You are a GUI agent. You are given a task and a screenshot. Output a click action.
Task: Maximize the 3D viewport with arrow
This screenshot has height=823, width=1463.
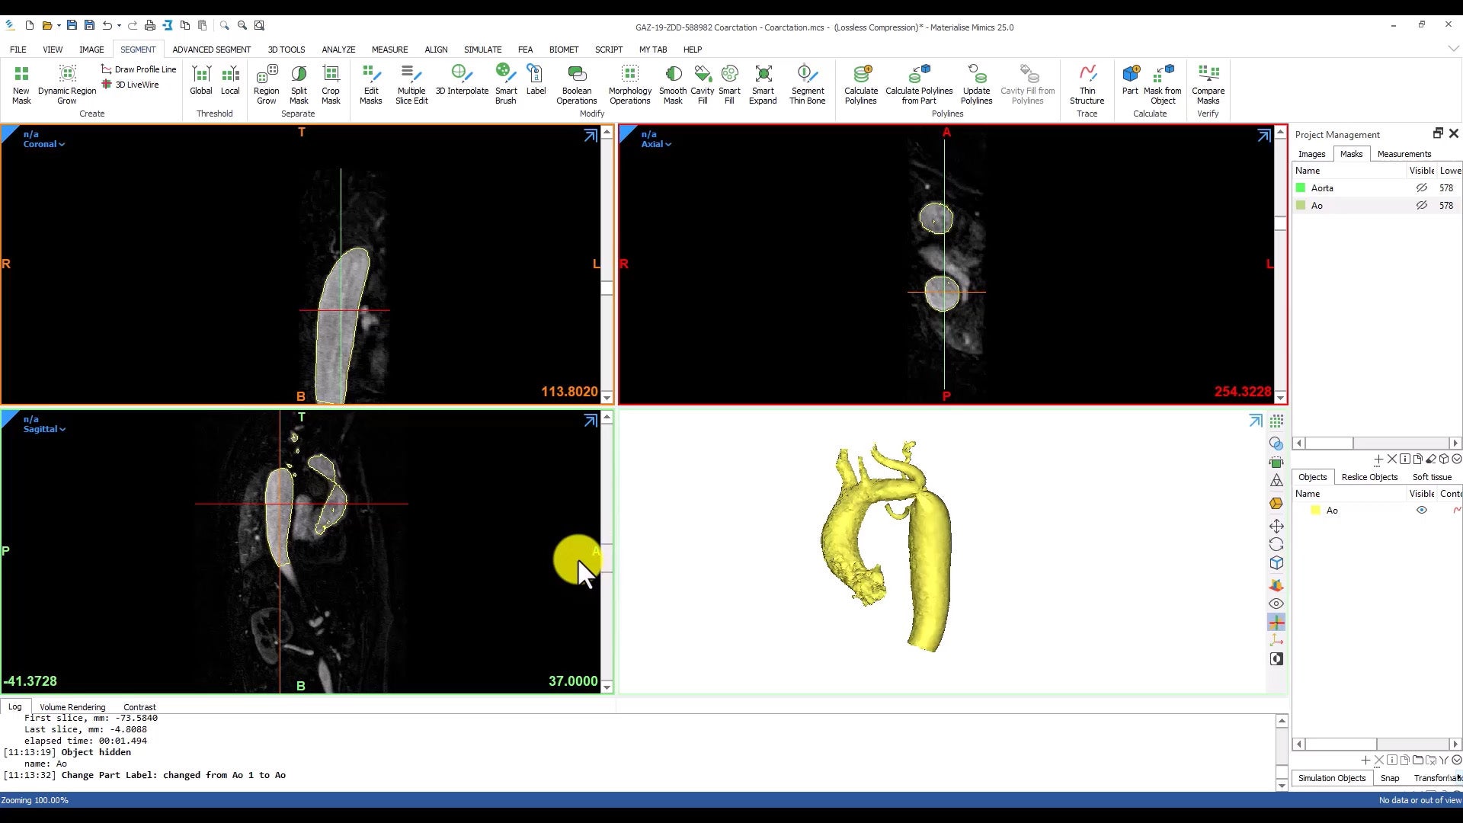[x=1255, y=421]
